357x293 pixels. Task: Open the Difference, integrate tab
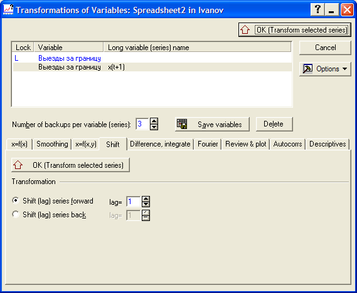pos(160,144)
